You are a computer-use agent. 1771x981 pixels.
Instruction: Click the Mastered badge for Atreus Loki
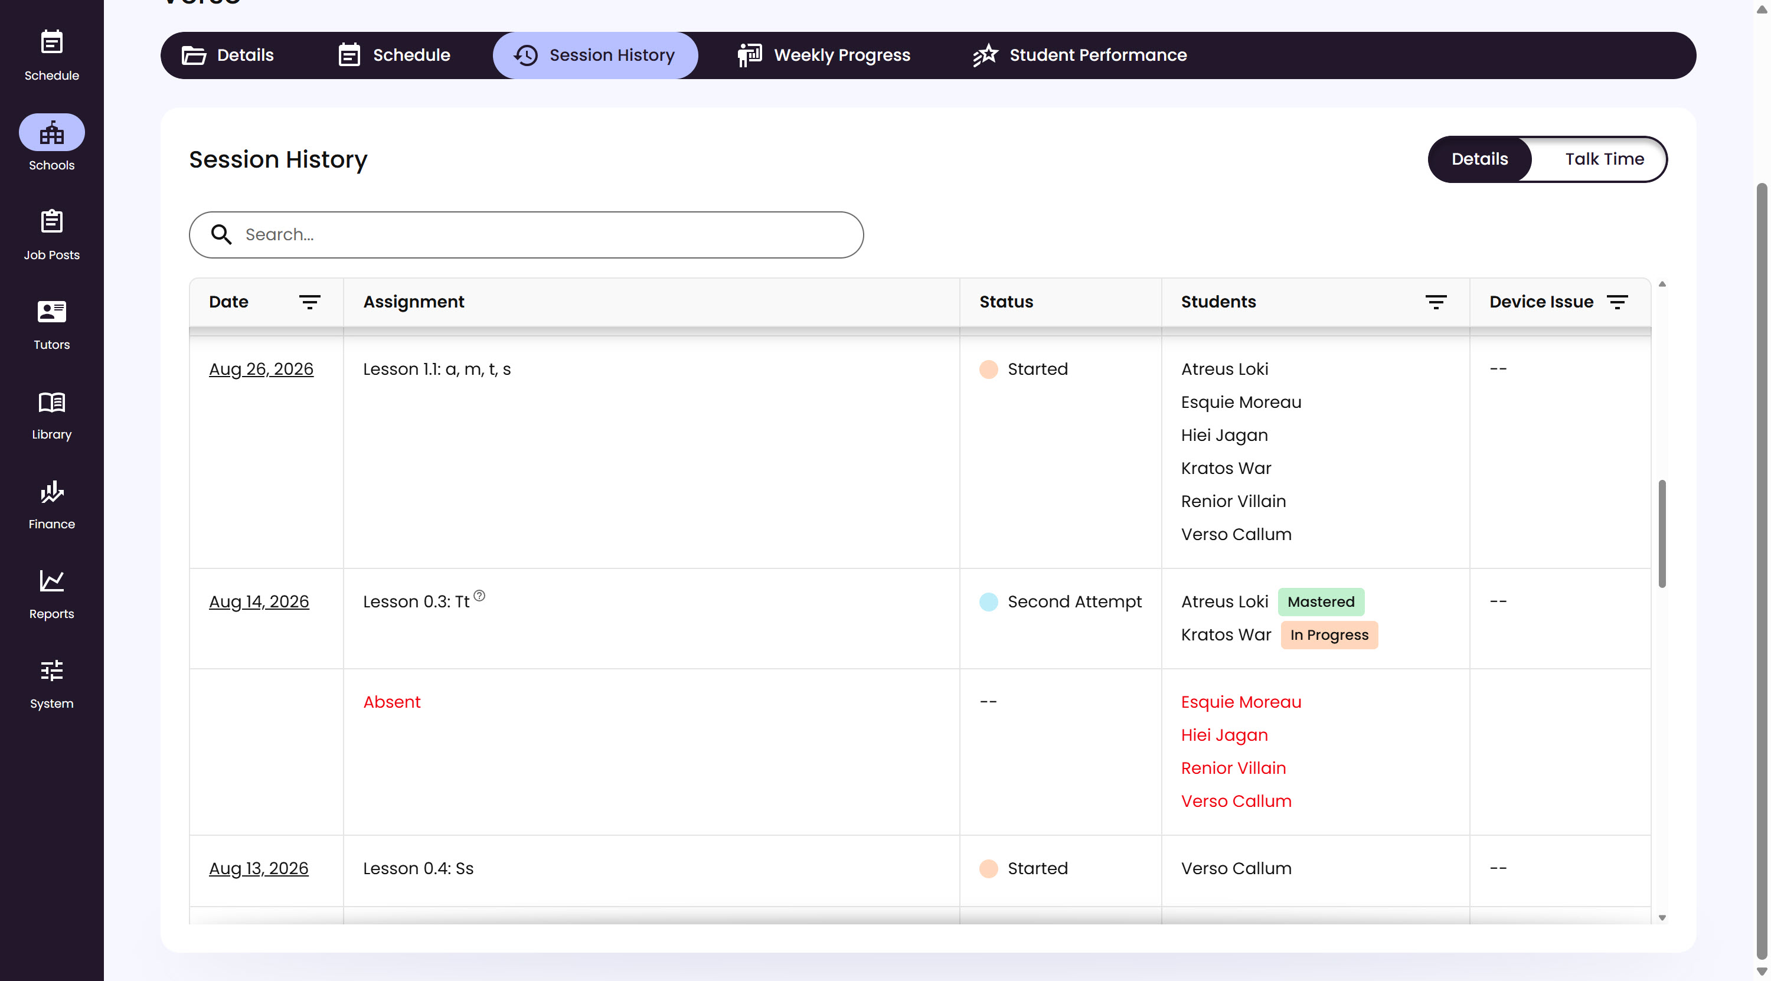(1321, 601)
